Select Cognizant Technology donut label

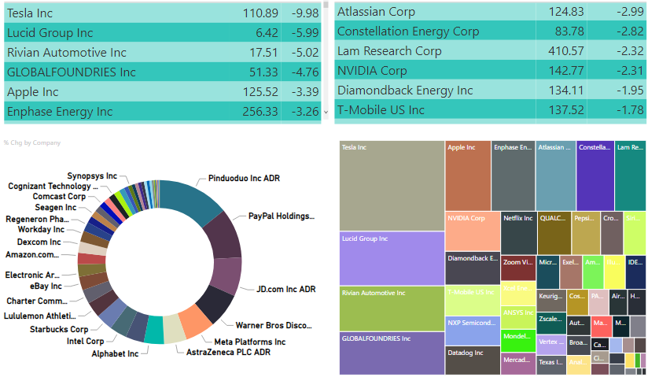click(x=53, y=187)
